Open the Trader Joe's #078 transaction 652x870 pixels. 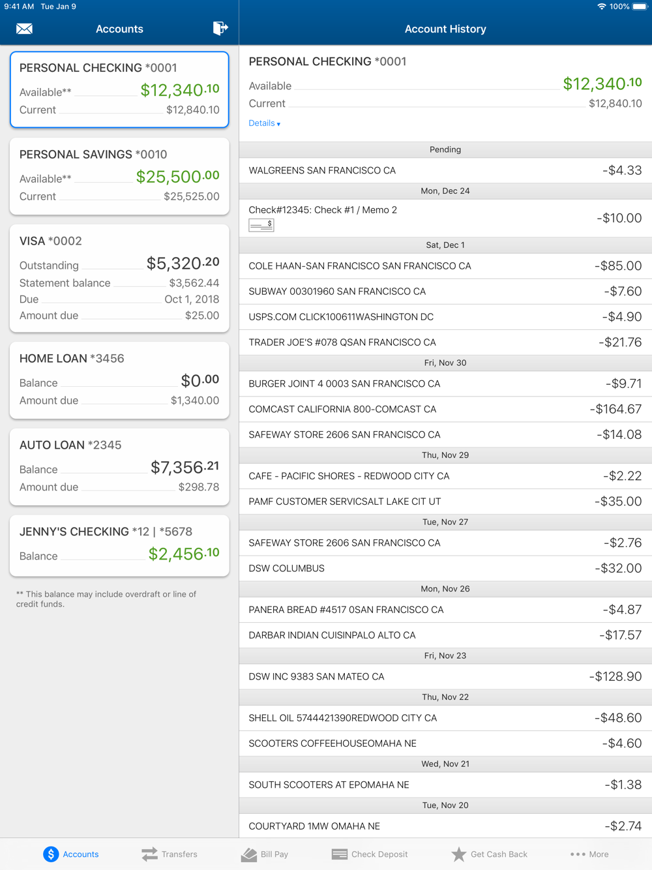(445, 342)
